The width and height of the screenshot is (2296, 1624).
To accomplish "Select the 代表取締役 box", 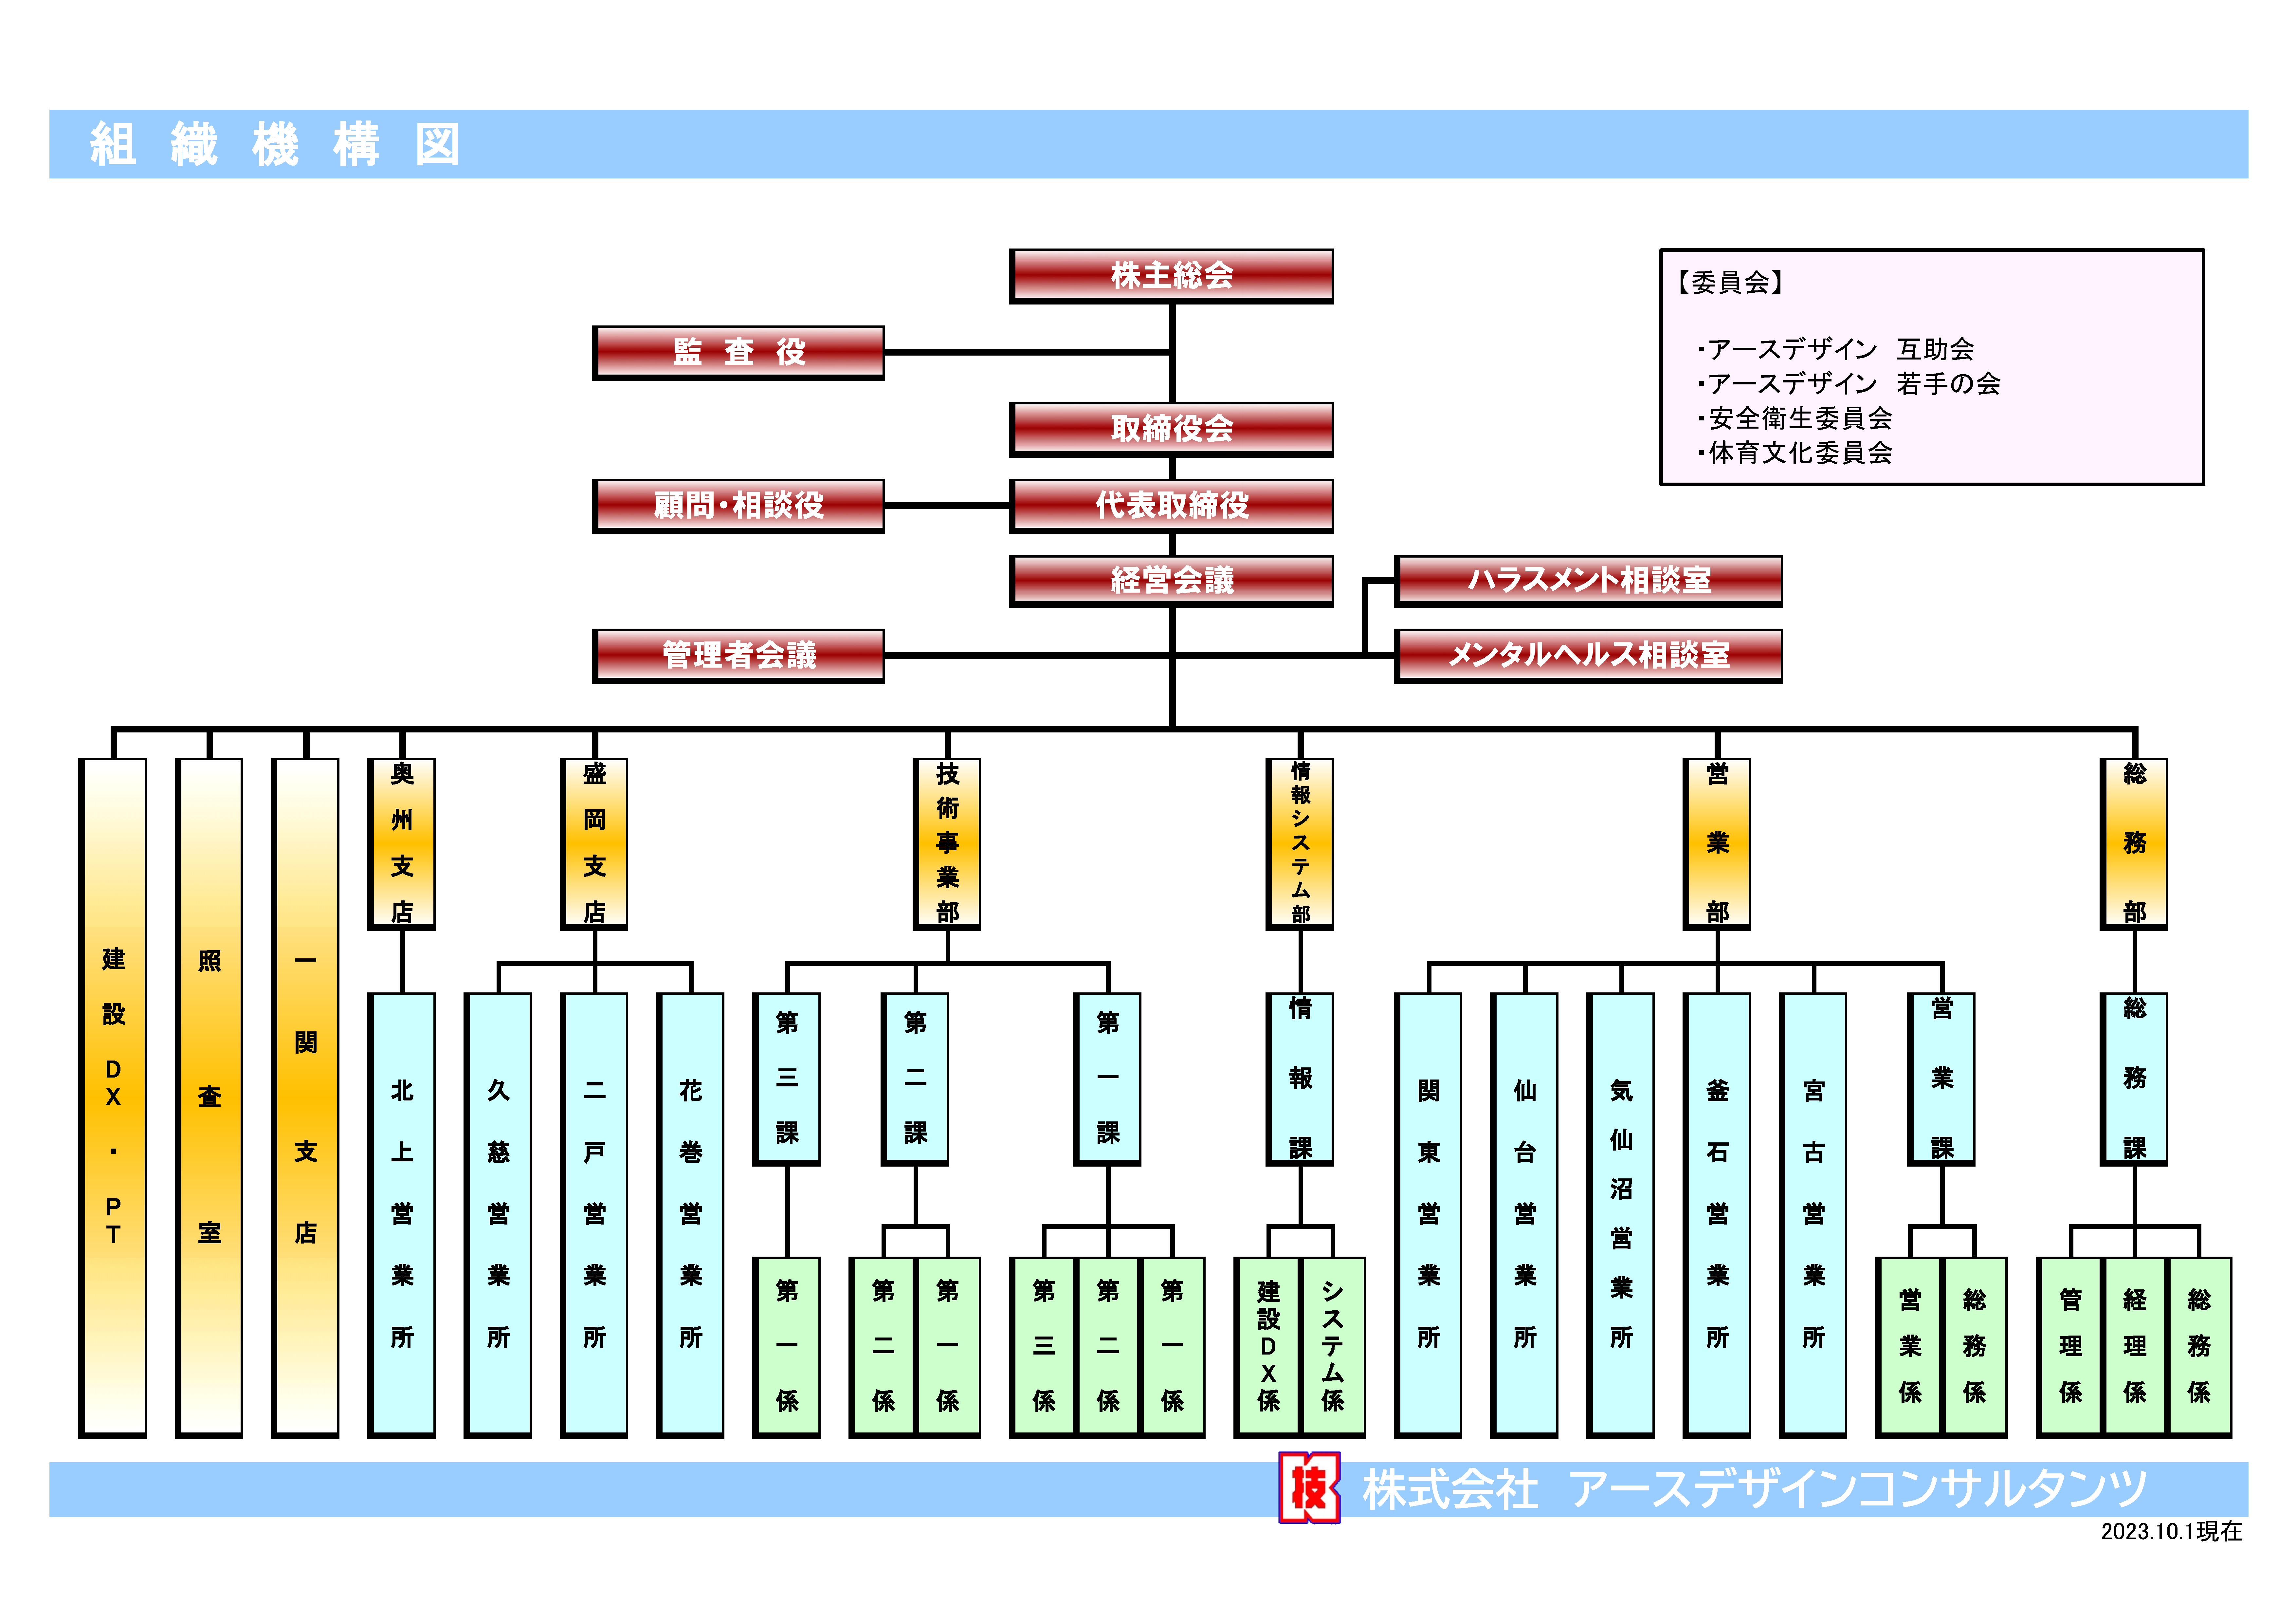I will point(1171,506).
